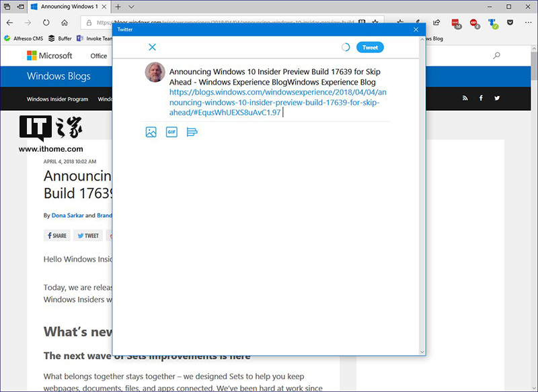Open the Invoke Team favorite

(x=94, y=38)
